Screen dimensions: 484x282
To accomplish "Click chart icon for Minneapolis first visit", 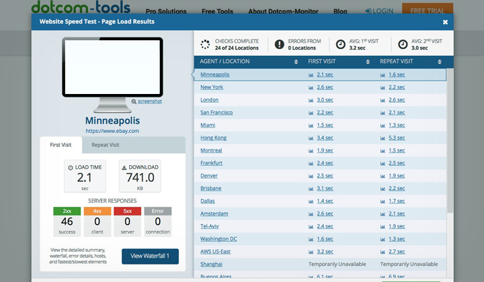I will pos(311,75).
